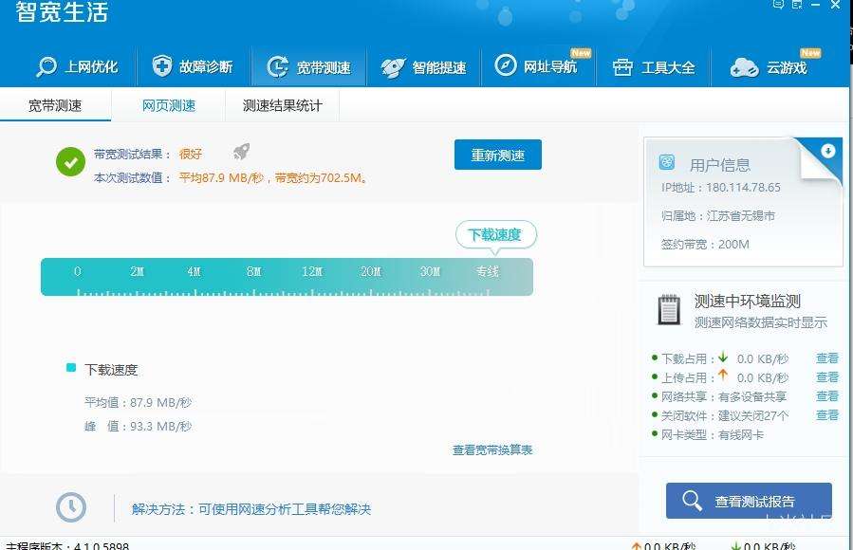Open the 云游戏 section
This screenshot has width=853, height=550.
point(769,67)
